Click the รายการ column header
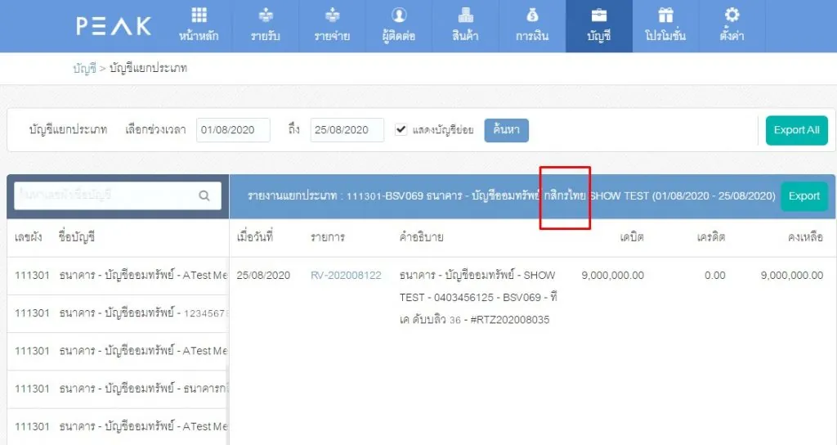The height and width of the screenshot is (445, 837). [x=327, y=236]
